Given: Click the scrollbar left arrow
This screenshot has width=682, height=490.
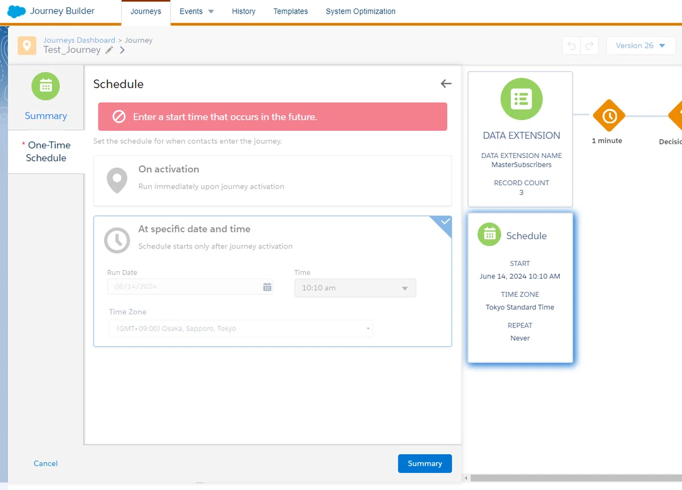Looking at the screenshot, I should [x=467, y=478].
